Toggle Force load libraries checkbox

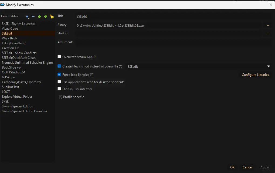pyautogui.click(x=59, y=74)
